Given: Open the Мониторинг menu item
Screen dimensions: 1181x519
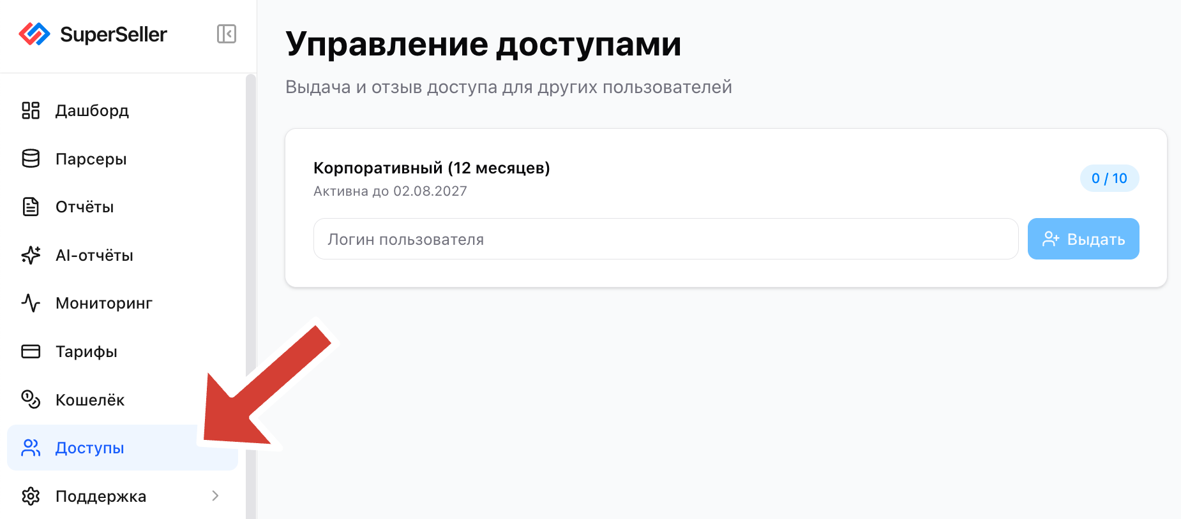Looking at the screenshot, I should [123, 303].
